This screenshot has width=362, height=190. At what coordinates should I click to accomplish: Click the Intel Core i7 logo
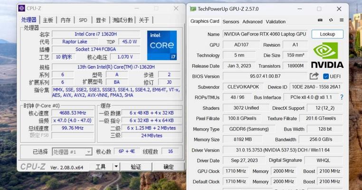click(162, 45)
